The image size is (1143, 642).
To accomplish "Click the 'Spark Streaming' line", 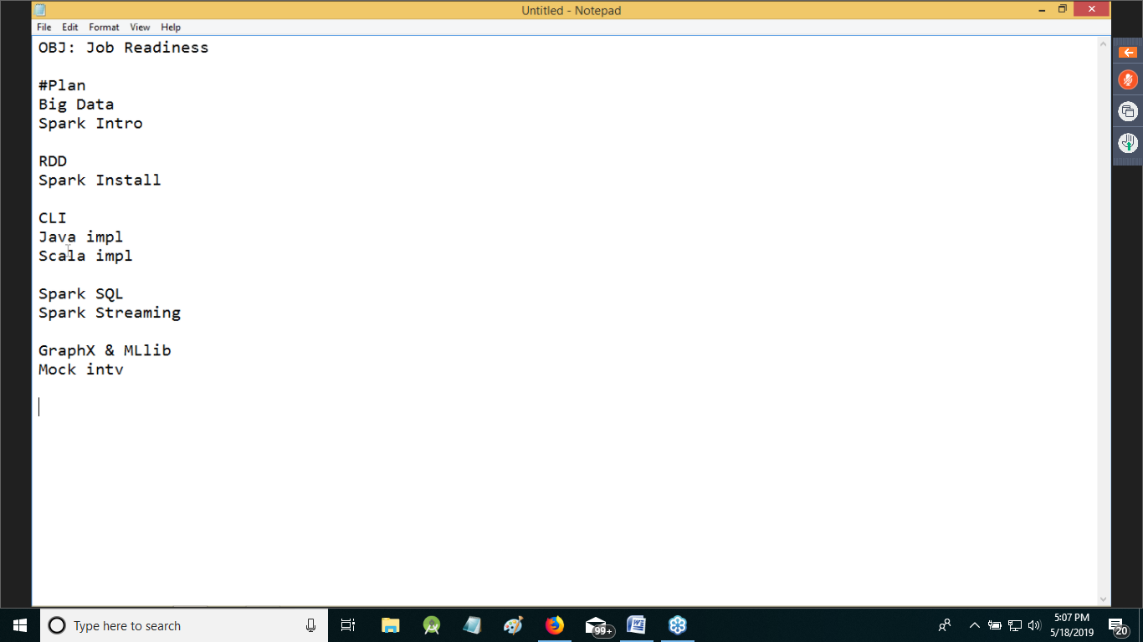I will (x=110, y=313).
